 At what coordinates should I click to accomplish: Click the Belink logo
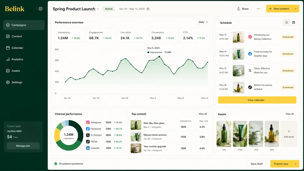15,9
